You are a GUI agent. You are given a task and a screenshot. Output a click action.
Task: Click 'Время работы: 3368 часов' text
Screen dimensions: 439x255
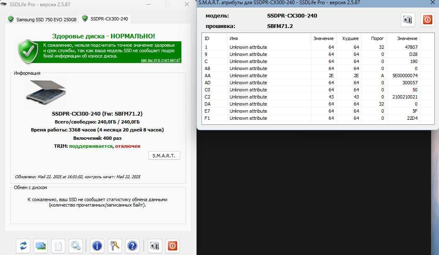(63, 130)
